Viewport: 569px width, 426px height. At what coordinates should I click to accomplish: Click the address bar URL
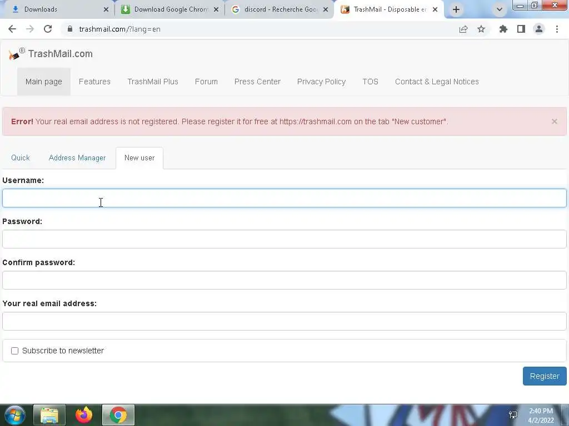(x=119, y=29)
